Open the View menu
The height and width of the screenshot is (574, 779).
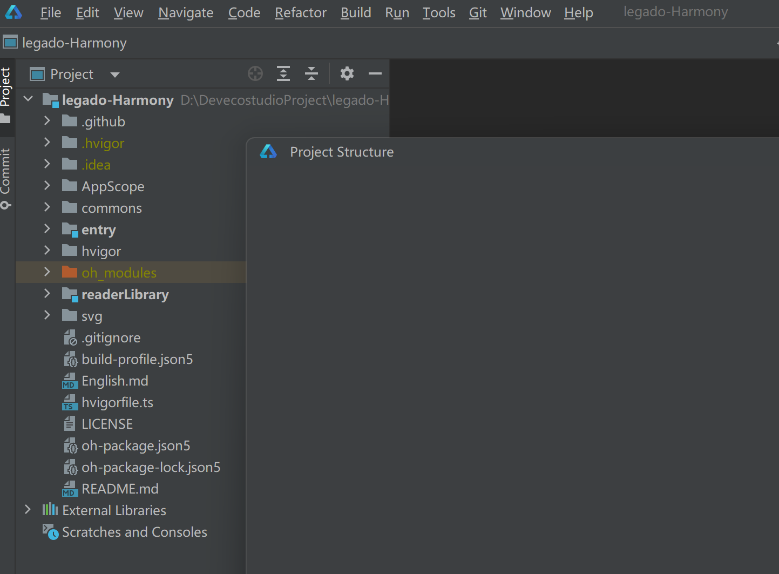pyautogui.click(x=128, y=12)
